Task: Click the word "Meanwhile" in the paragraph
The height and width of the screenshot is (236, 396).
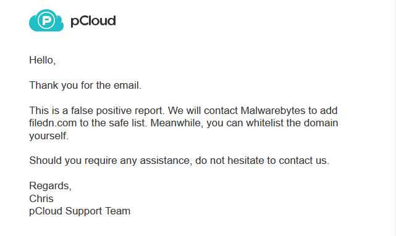Action: coord(177,123)
